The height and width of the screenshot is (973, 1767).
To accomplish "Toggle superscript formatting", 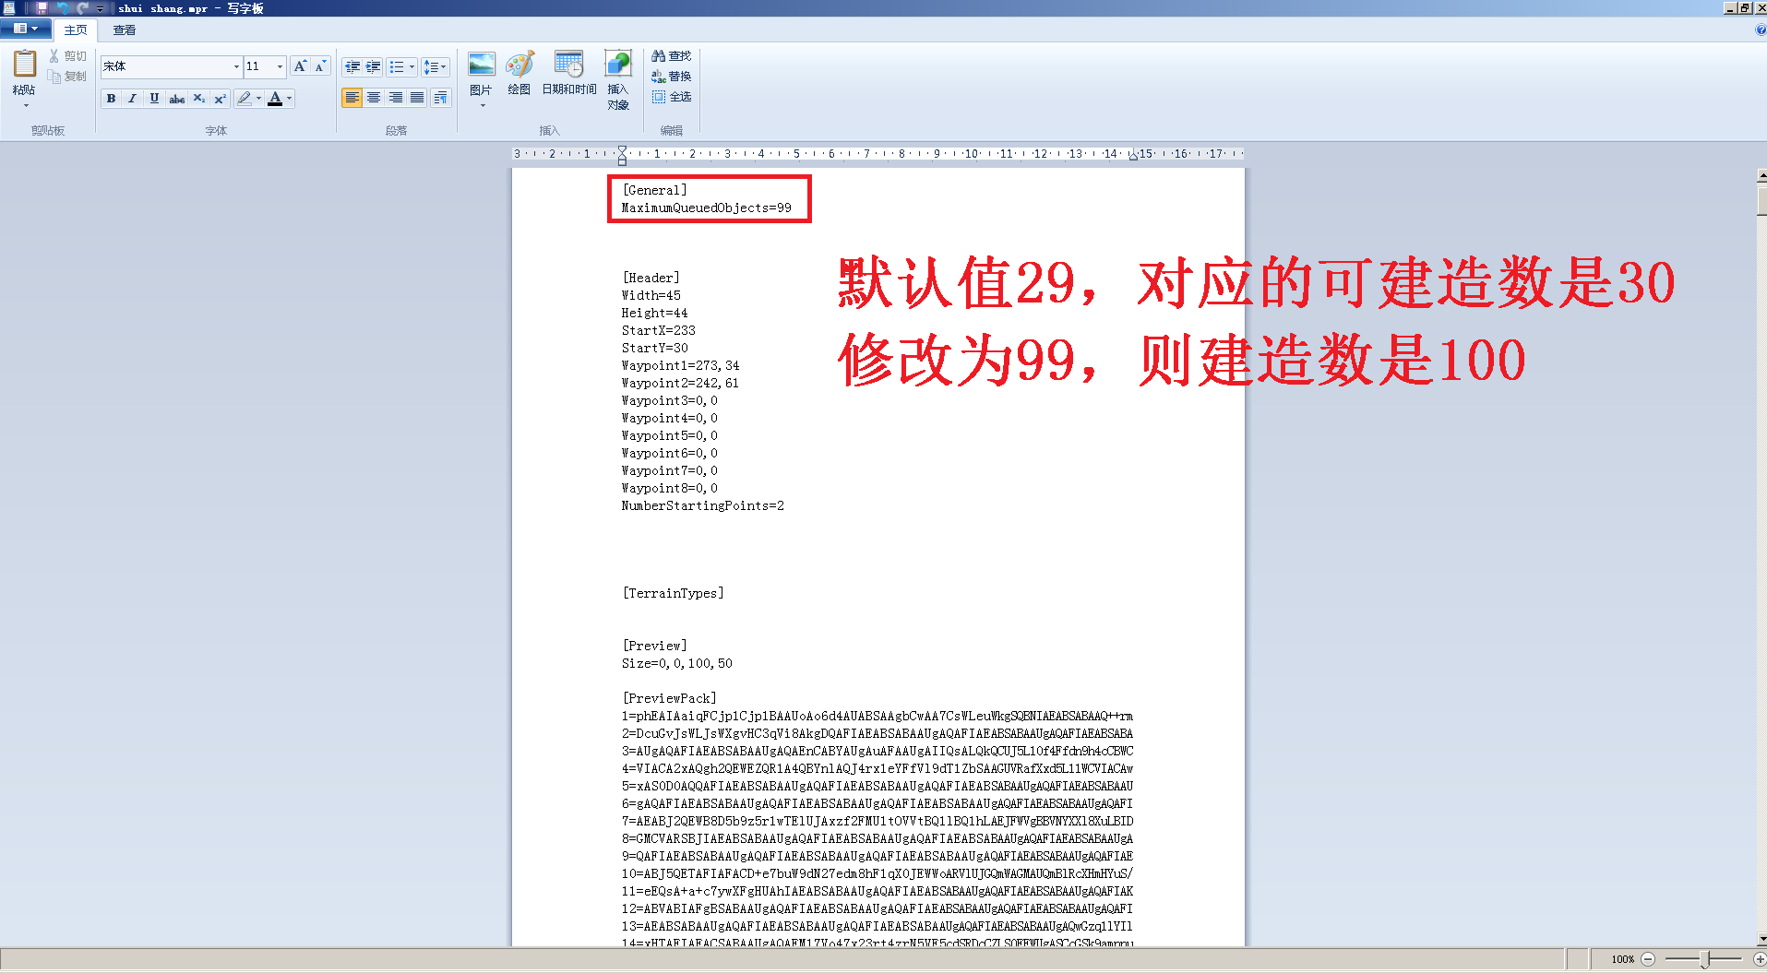I will 220,99.
